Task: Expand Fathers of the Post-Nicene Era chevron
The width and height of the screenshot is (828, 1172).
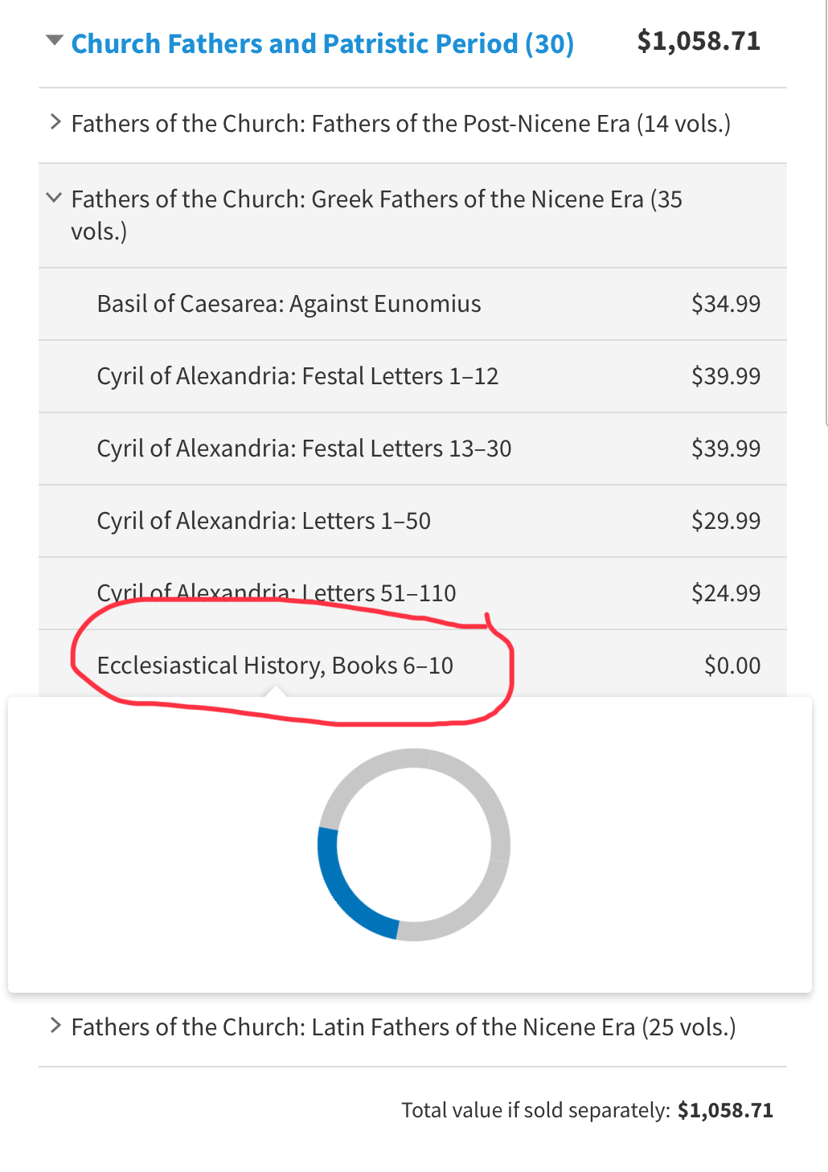Action: click(55, 122)
